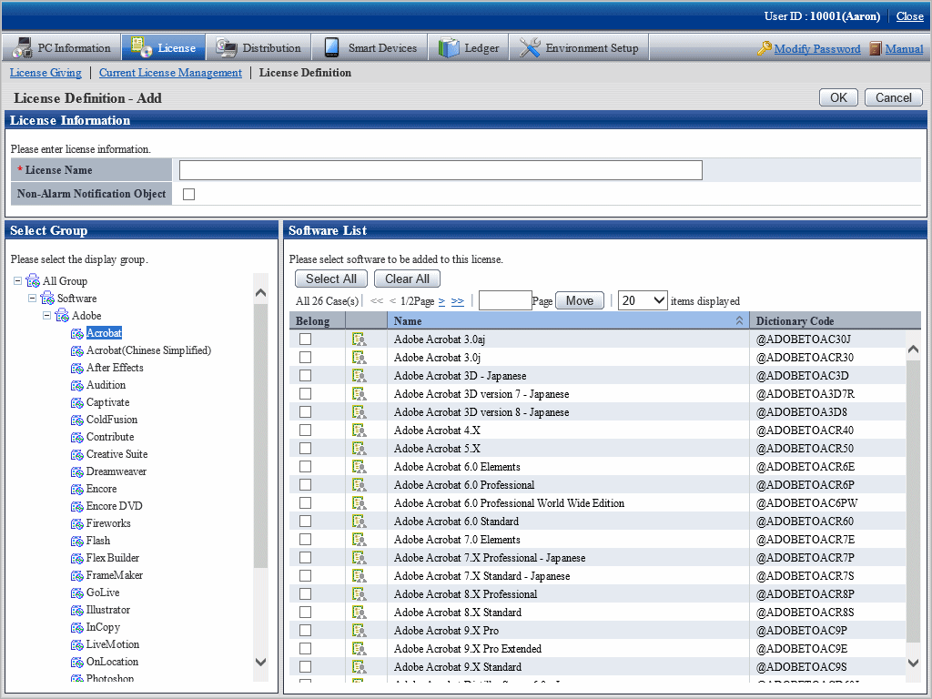Image resolution: width=932 pixels, height=699 pixels.
Task: Click the software list scroll up arrow
Action: click(x=914, y=349)
